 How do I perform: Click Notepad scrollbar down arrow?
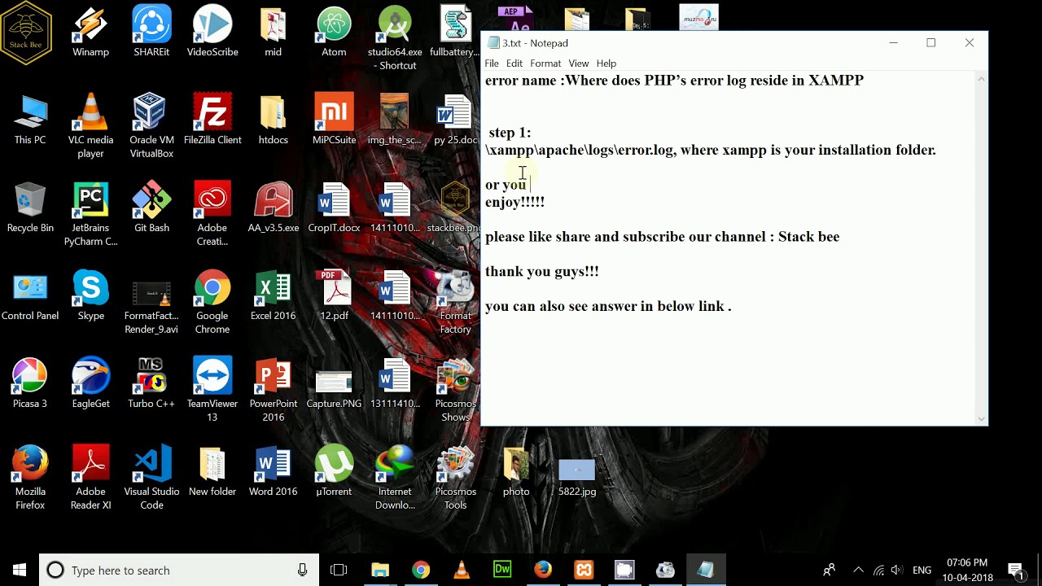pyautogui.click(x=982, y=418)
